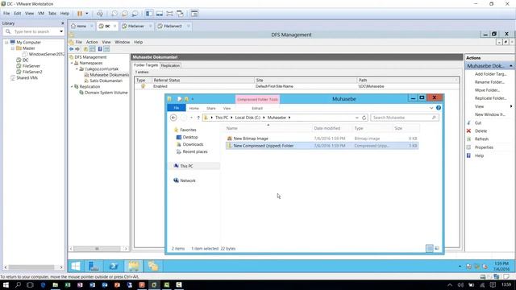This screenshot has width=516, height=290.
Task: Click the console view icon in VMware toolbar
Action: coord(194,14)
